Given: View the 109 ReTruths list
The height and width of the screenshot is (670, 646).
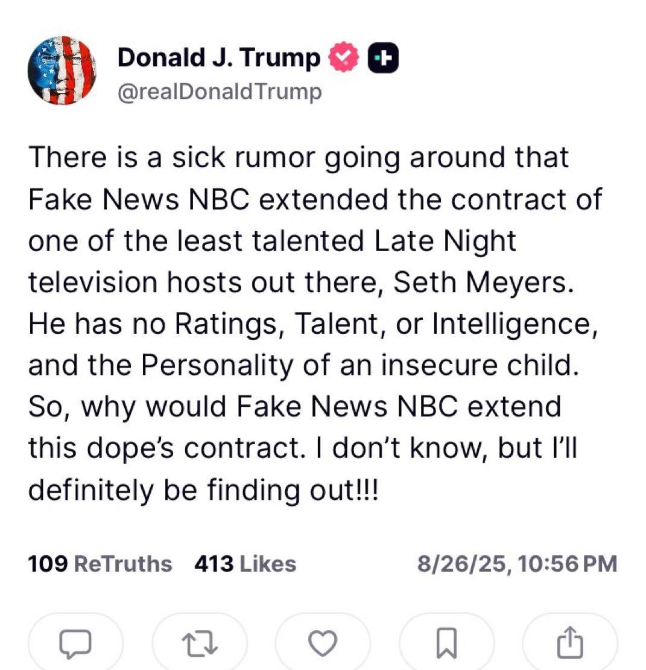Looking at the screenshot, I should point(100,564).
